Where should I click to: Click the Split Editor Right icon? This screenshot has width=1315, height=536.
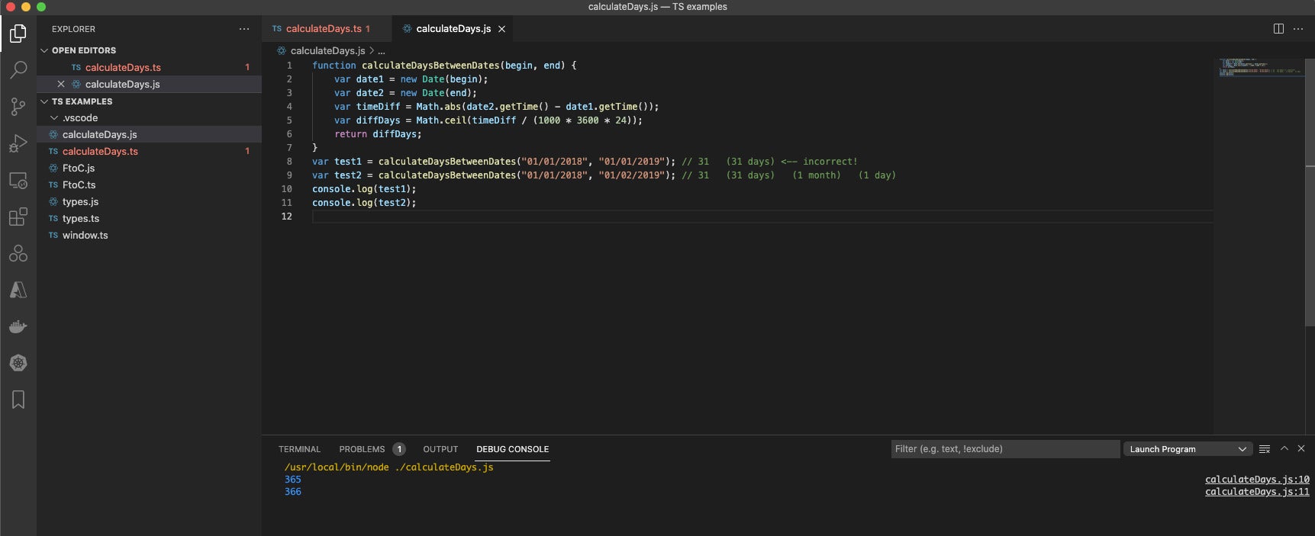tap(1278, 29)
